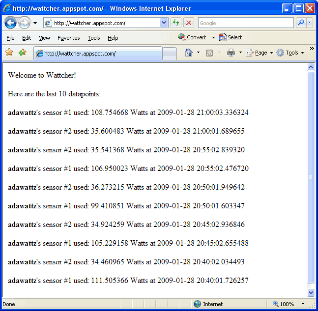The width and height of the screenshot is (318, 311).
Task: Click the 36.273215 Watts datapoint row
Action: point(126,187)
